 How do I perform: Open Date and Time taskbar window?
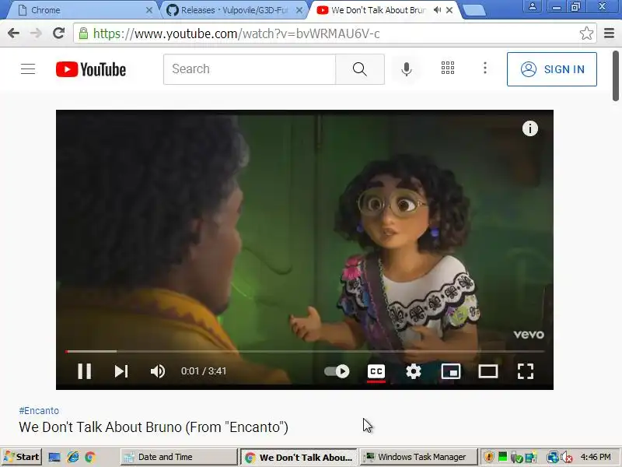pos(178,457)
